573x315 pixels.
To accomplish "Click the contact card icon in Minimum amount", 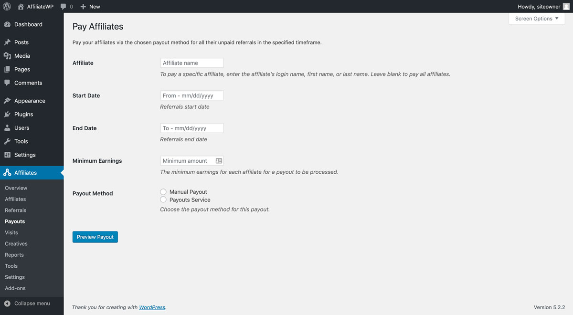I will click(x=219, y=161).
